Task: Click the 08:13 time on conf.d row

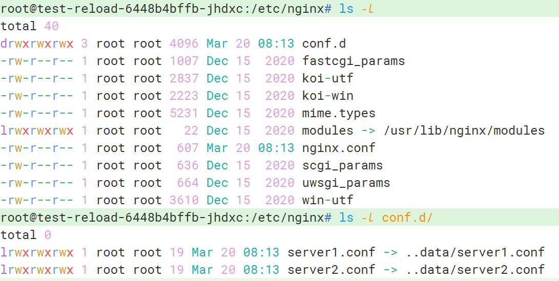Action: click(276, 44)
